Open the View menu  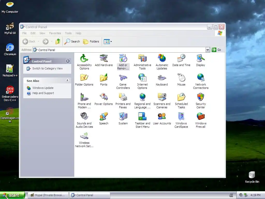(x=42, y=33)
